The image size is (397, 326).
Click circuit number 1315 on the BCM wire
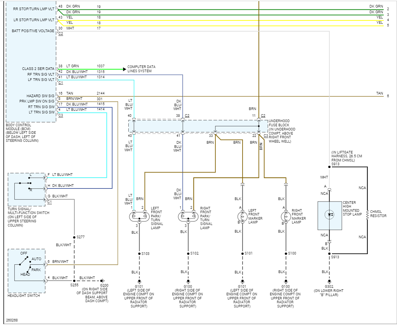101,71
